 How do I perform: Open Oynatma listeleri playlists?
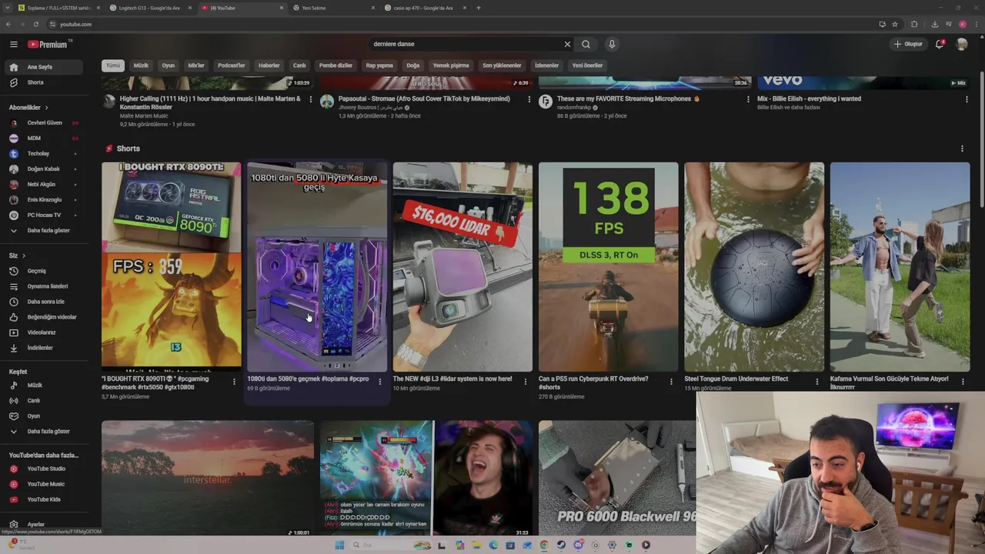pos(45,286)
